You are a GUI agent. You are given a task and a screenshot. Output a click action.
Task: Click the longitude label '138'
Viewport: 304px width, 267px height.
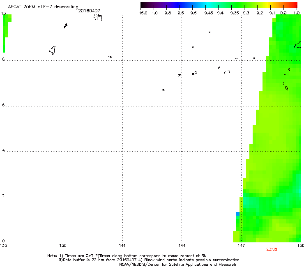[x=63, y=246]
